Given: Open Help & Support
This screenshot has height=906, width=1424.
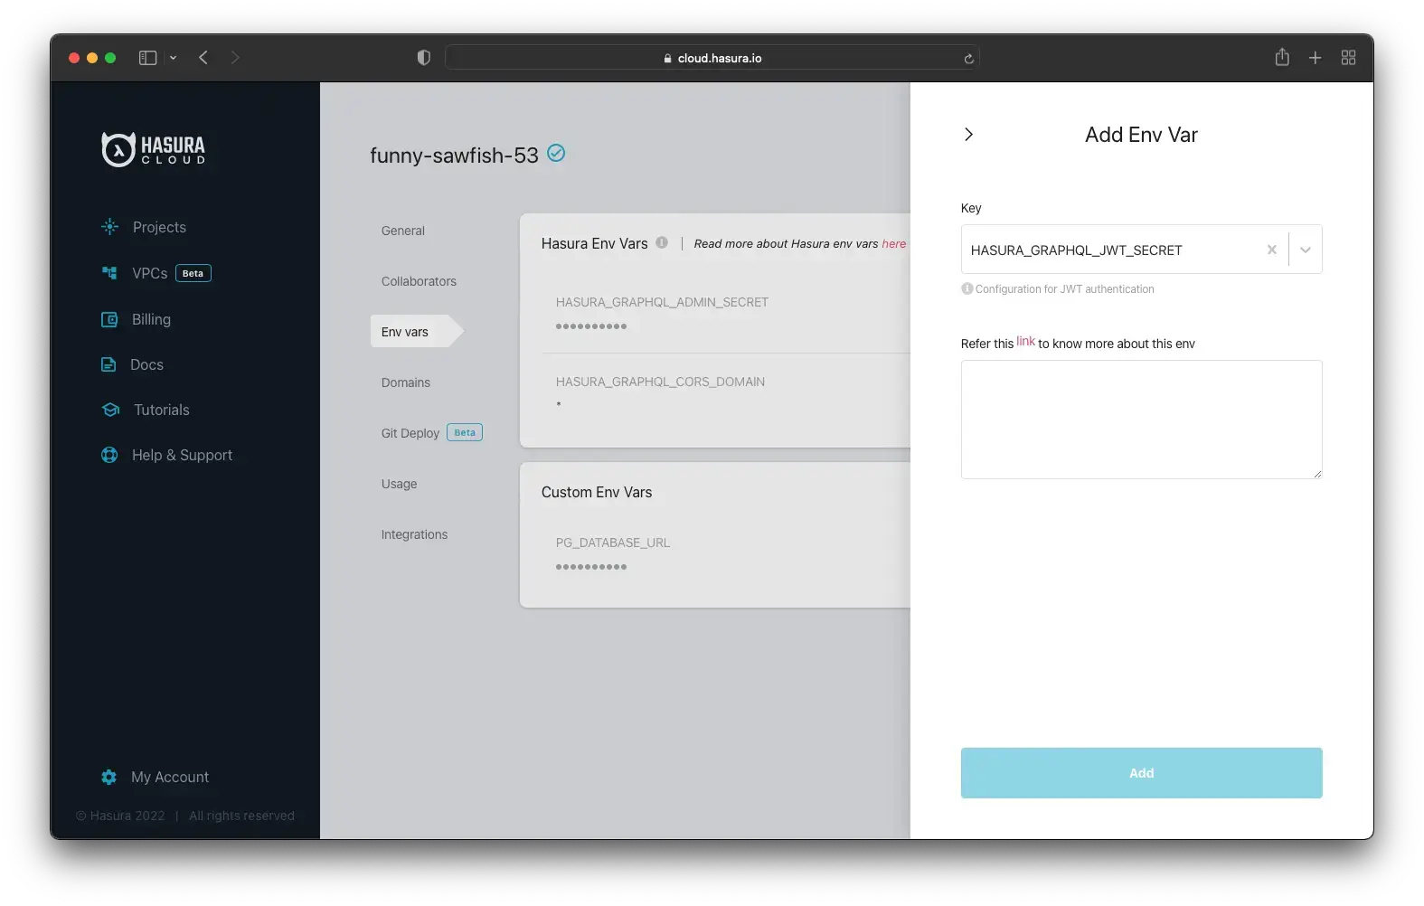Looking at the screenshot, I should pyautogui.click(x=181, y=455).
